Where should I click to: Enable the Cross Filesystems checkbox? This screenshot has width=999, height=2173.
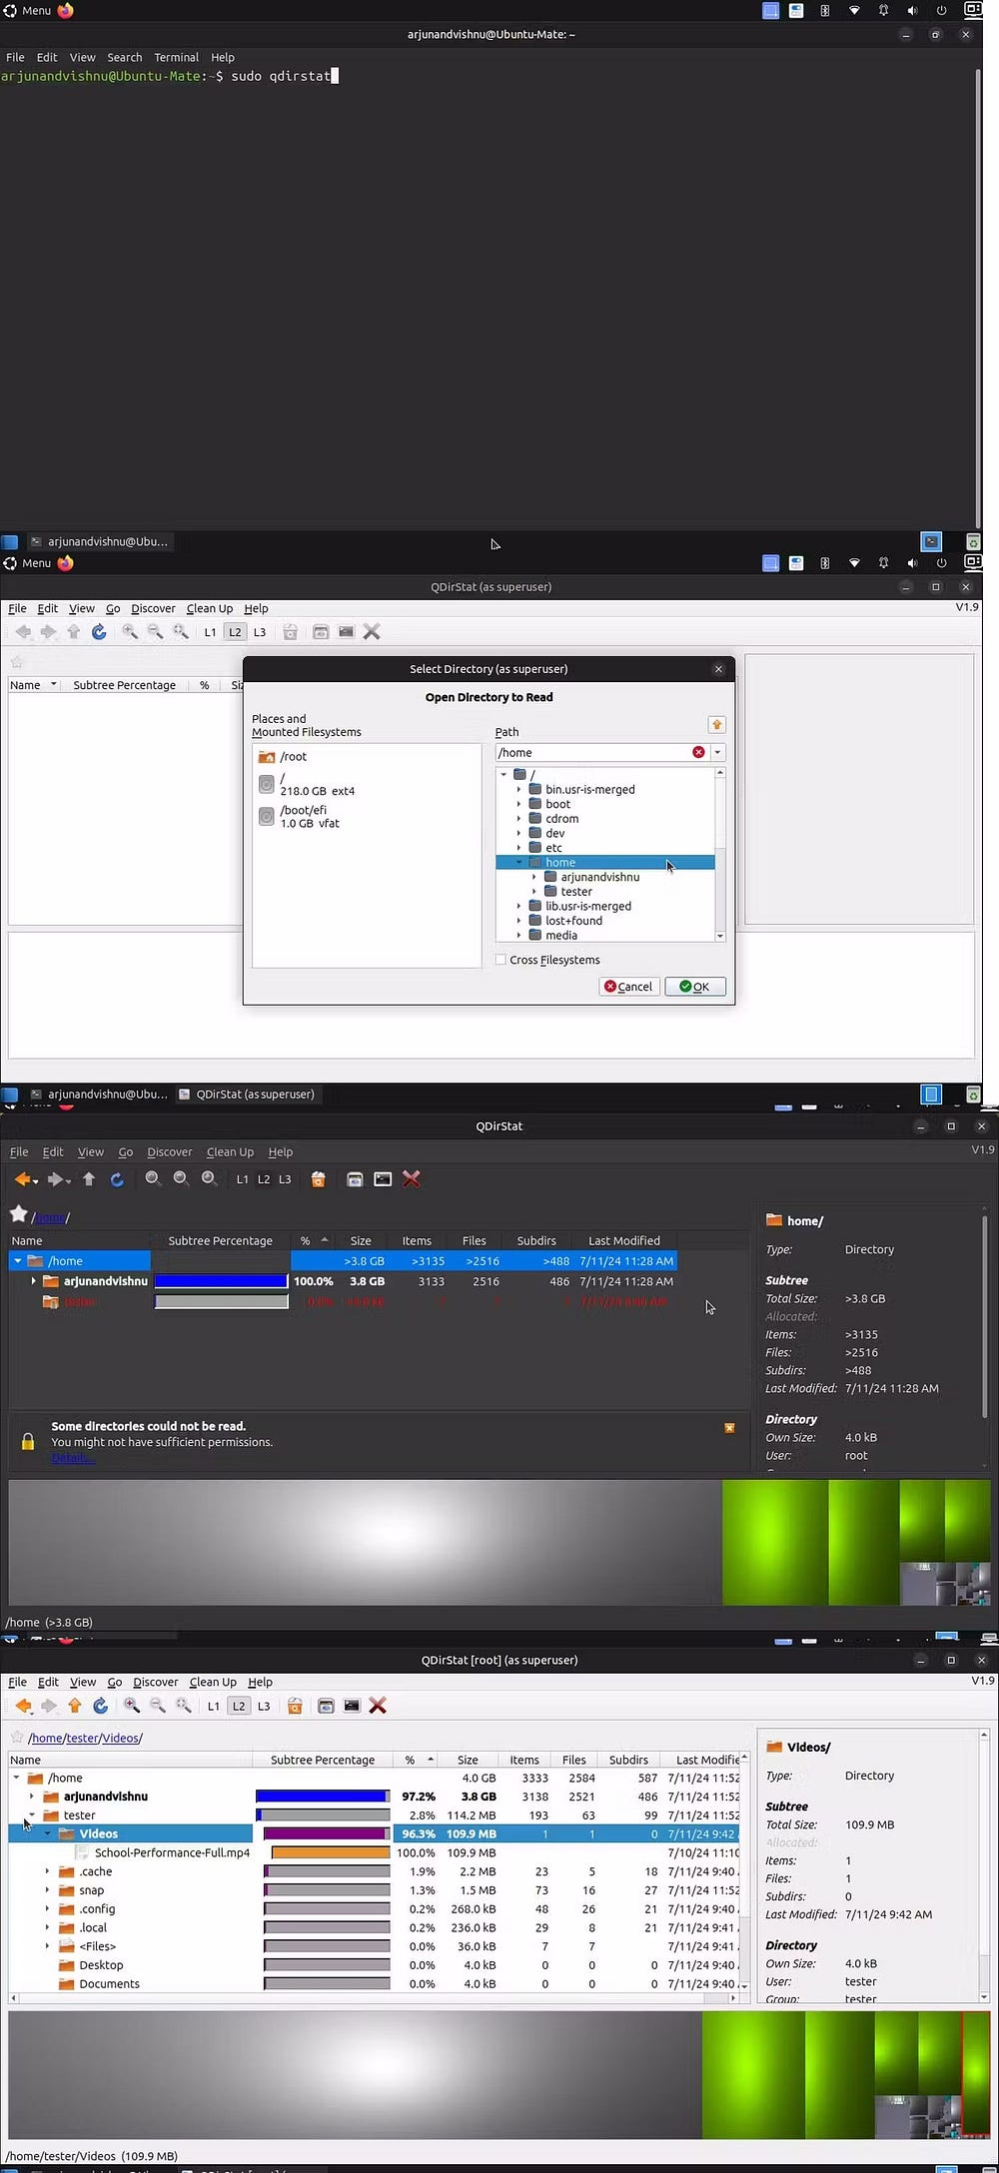coord(500,960)
